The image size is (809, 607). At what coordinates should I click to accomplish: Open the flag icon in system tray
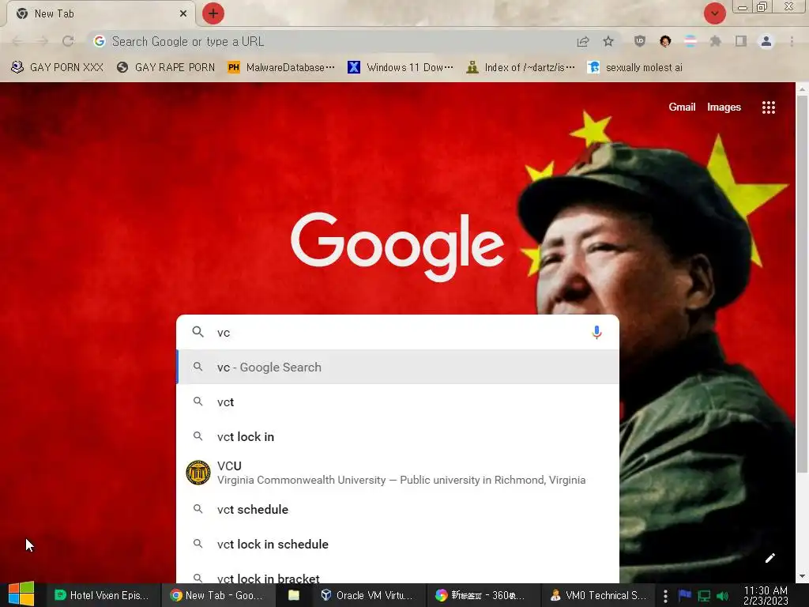point(685,595)
